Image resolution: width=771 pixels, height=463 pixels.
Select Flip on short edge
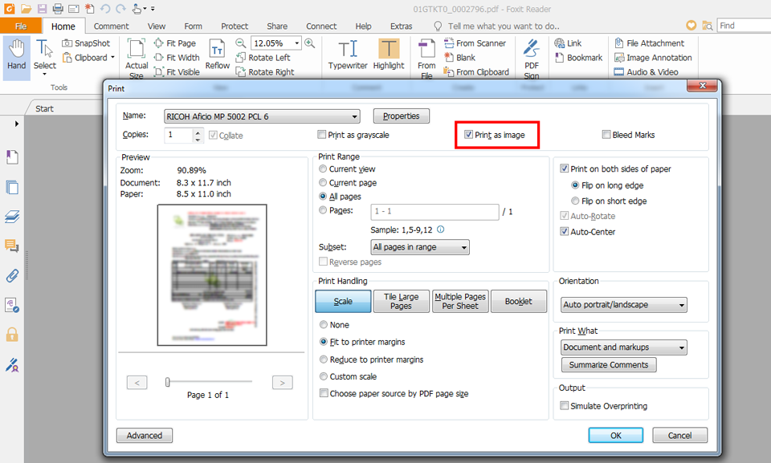(575, 201)
